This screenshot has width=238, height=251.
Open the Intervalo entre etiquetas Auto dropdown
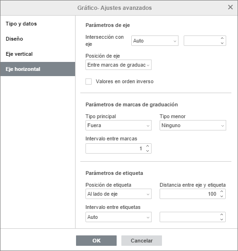click(119, 217)
